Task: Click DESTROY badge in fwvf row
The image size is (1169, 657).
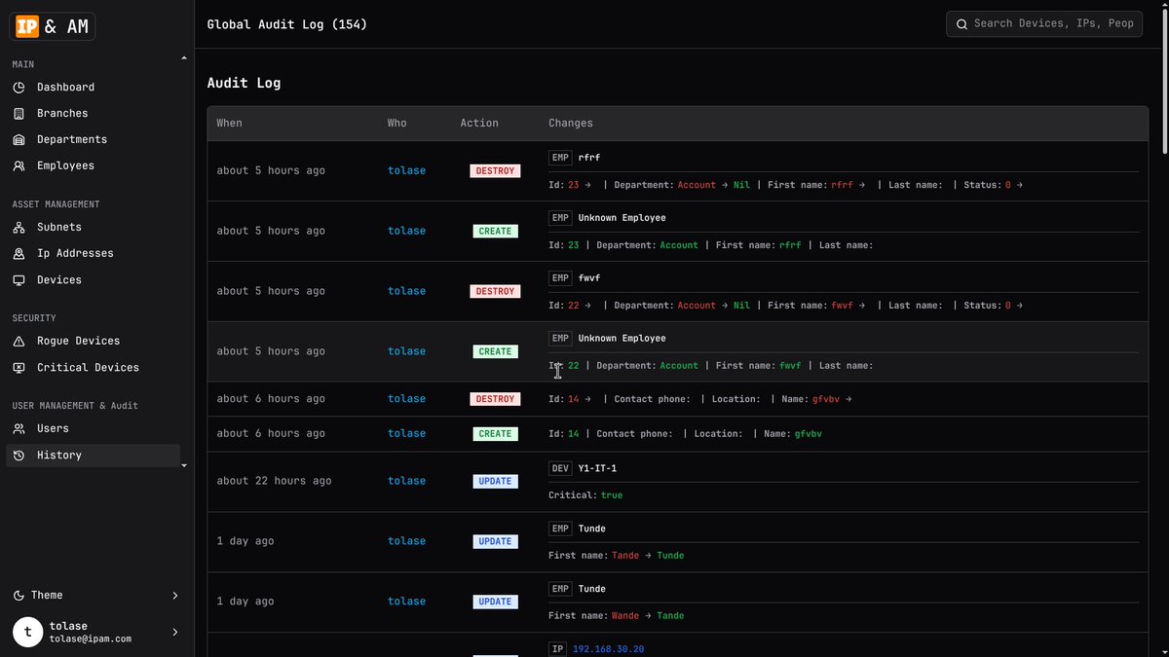Action: coord(495,292)
